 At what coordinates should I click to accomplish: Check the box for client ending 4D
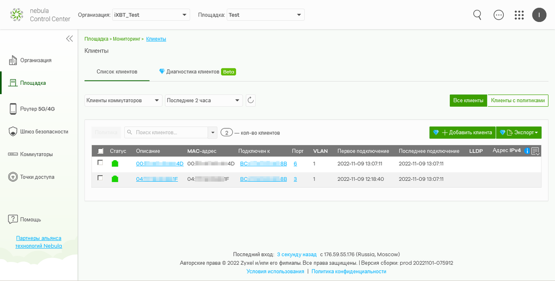(100, 163)
